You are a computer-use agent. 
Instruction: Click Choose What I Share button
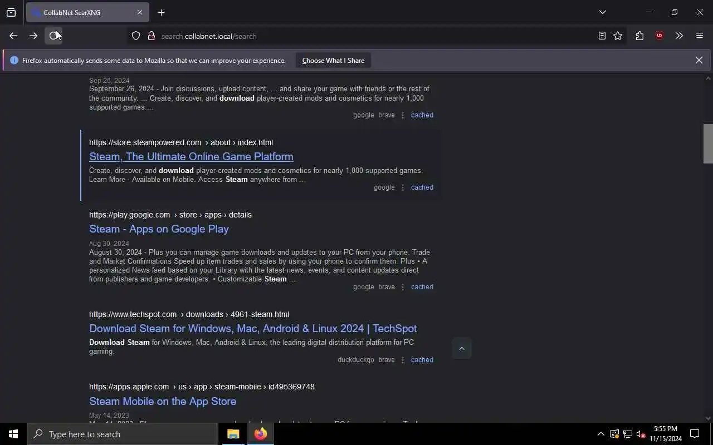point(333,61)
